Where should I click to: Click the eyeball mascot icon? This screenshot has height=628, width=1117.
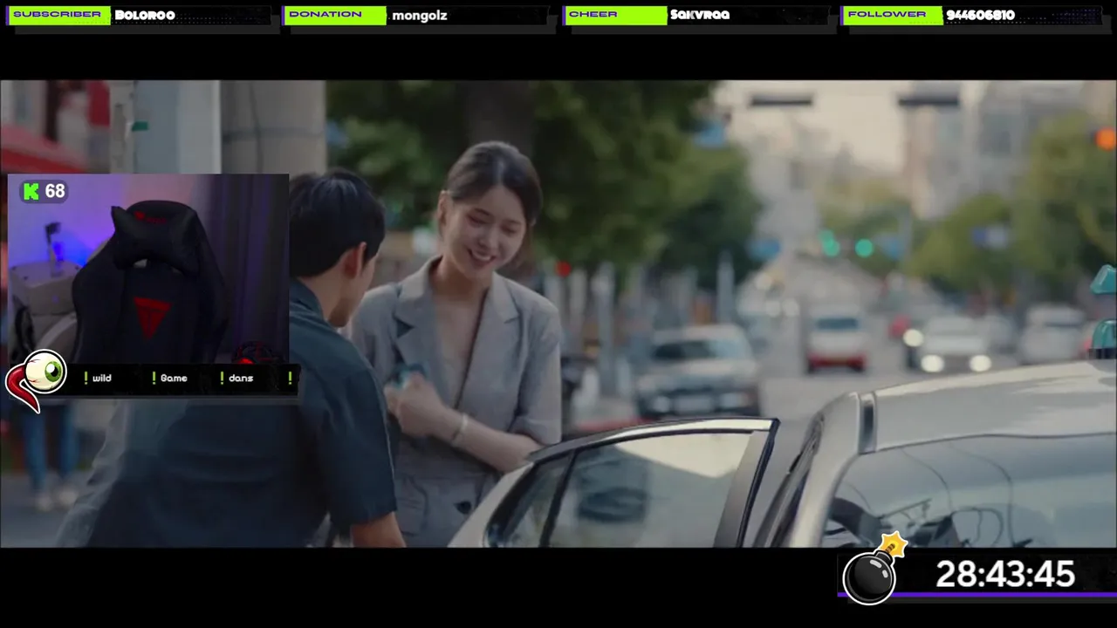pyautogui.click(x=37, y=380)
